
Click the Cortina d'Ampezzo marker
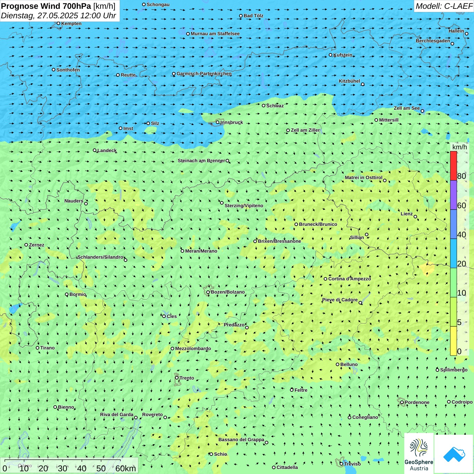tap(325, 279)
